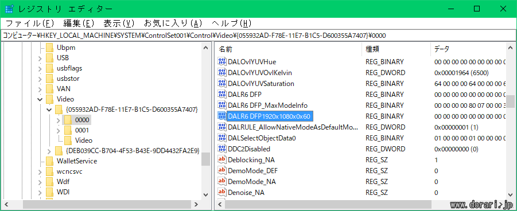Screen dimensions: 517x211
Task: Expand the Wdf tree node
Action: tap(40, 182)
